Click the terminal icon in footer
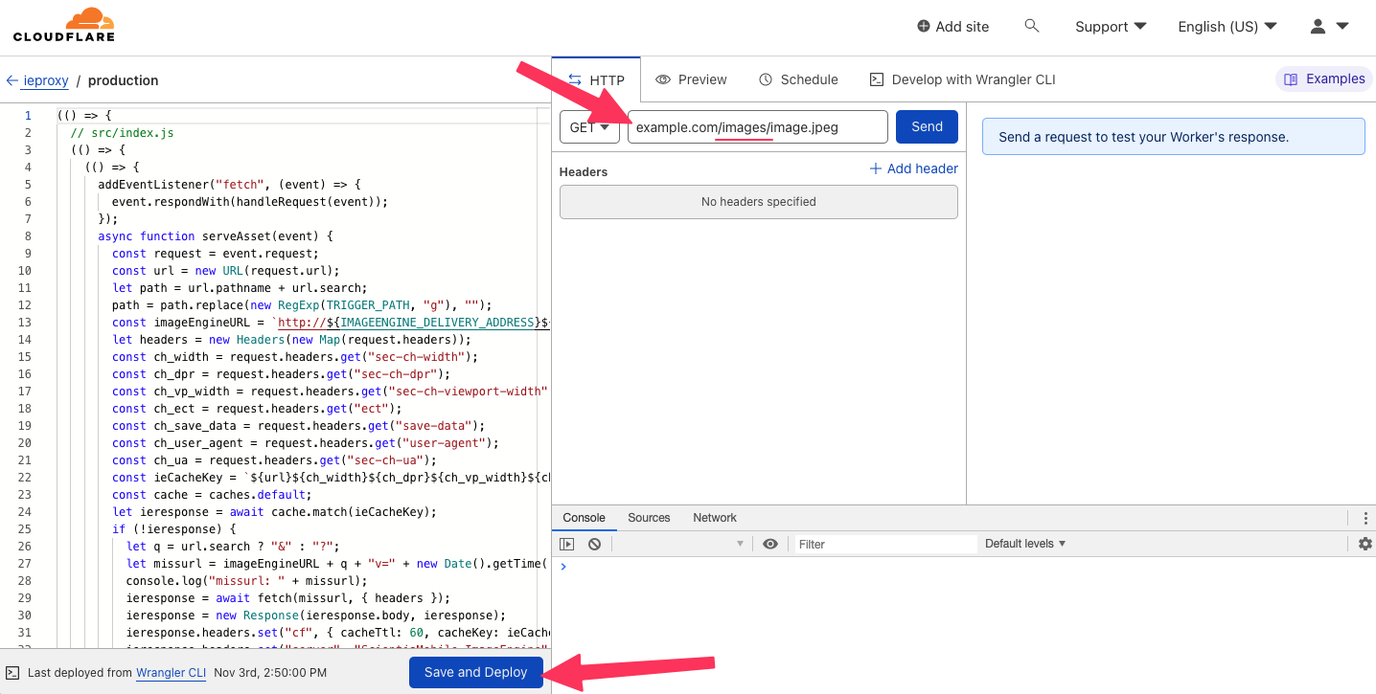Image resolution: width=1376 pixels, height=694 pixels. [13, 673]
